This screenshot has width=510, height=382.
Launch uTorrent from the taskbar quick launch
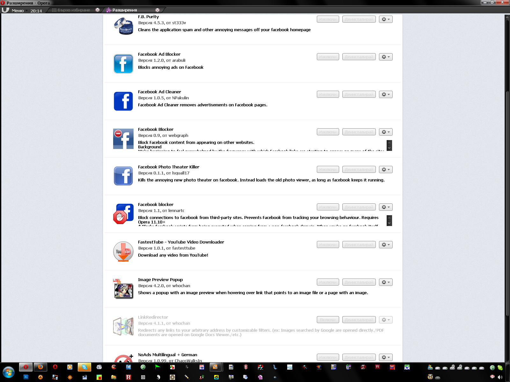(x=143, y=367)
